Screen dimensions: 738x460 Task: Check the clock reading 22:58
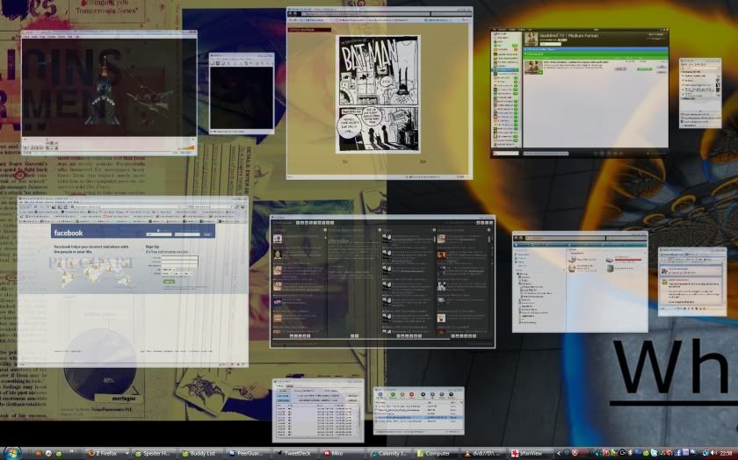tap(727, 453)
